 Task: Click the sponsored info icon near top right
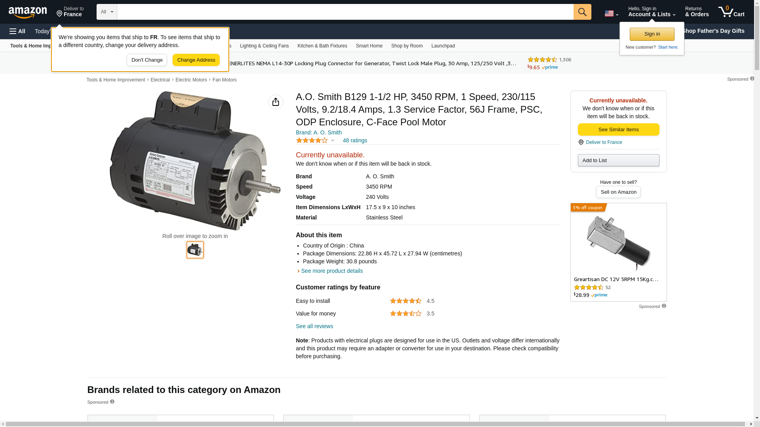752,79
